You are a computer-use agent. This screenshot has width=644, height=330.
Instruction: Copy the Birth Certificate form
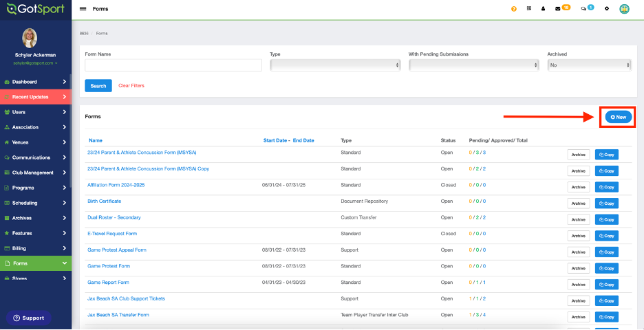pos(607,203)
